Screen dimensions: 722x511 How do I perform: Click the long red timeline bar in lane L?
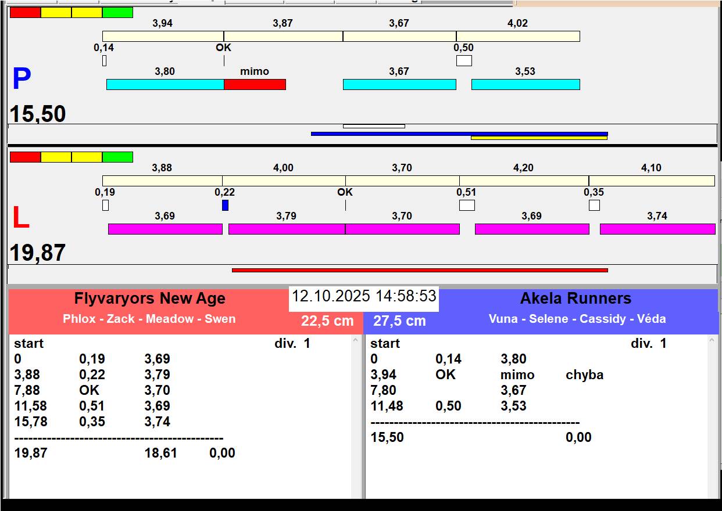420,270
